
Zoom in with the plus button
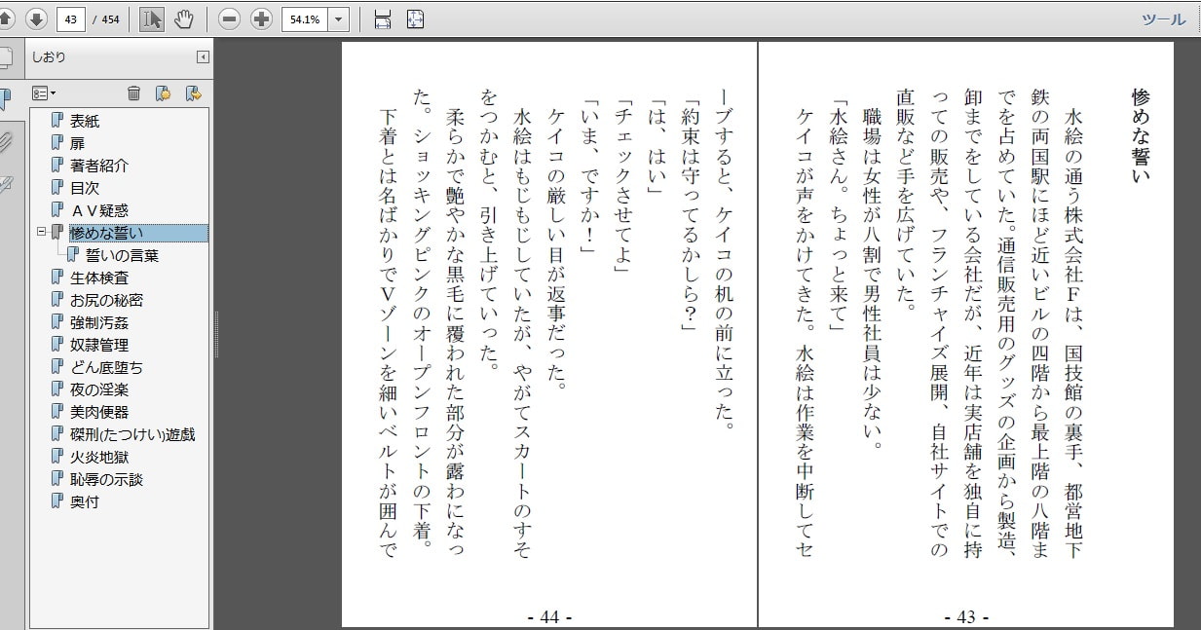tap(261, 19)
